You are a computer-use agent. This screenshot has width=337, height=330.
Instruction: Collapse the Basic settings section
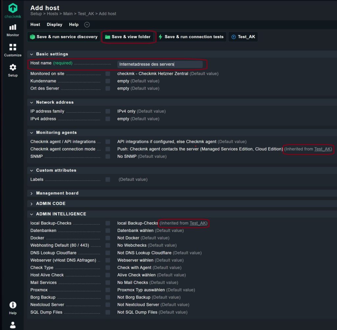[32, 54]
